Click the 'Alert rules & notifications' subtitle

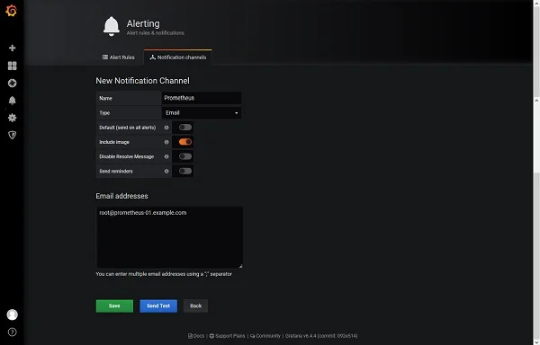pyautogui.click(x=156, y=33)
